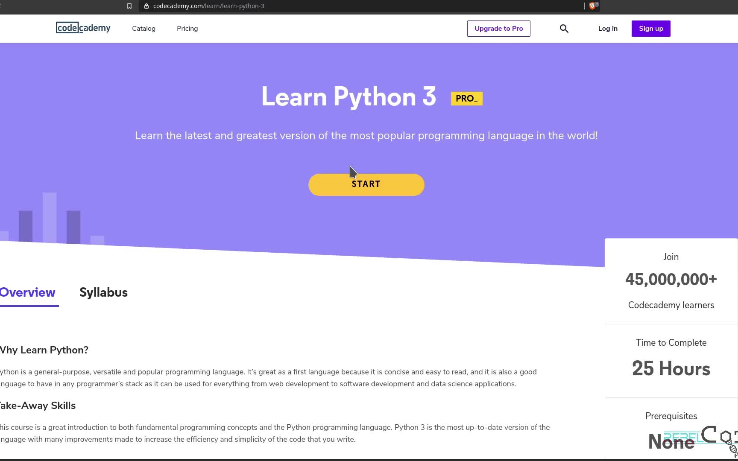The image size is (738, 461).
Task: Click the Time to Complete label
Action: pyautogui.click(x=671, y=343)
